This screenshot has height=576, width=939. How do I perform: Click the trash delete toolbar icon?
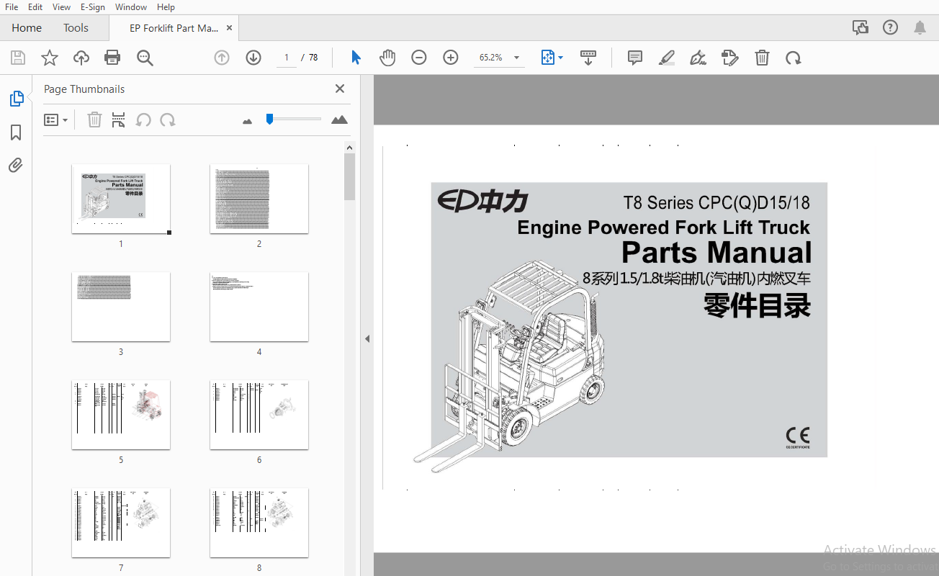pyautogui.click(x=762, y=58)
